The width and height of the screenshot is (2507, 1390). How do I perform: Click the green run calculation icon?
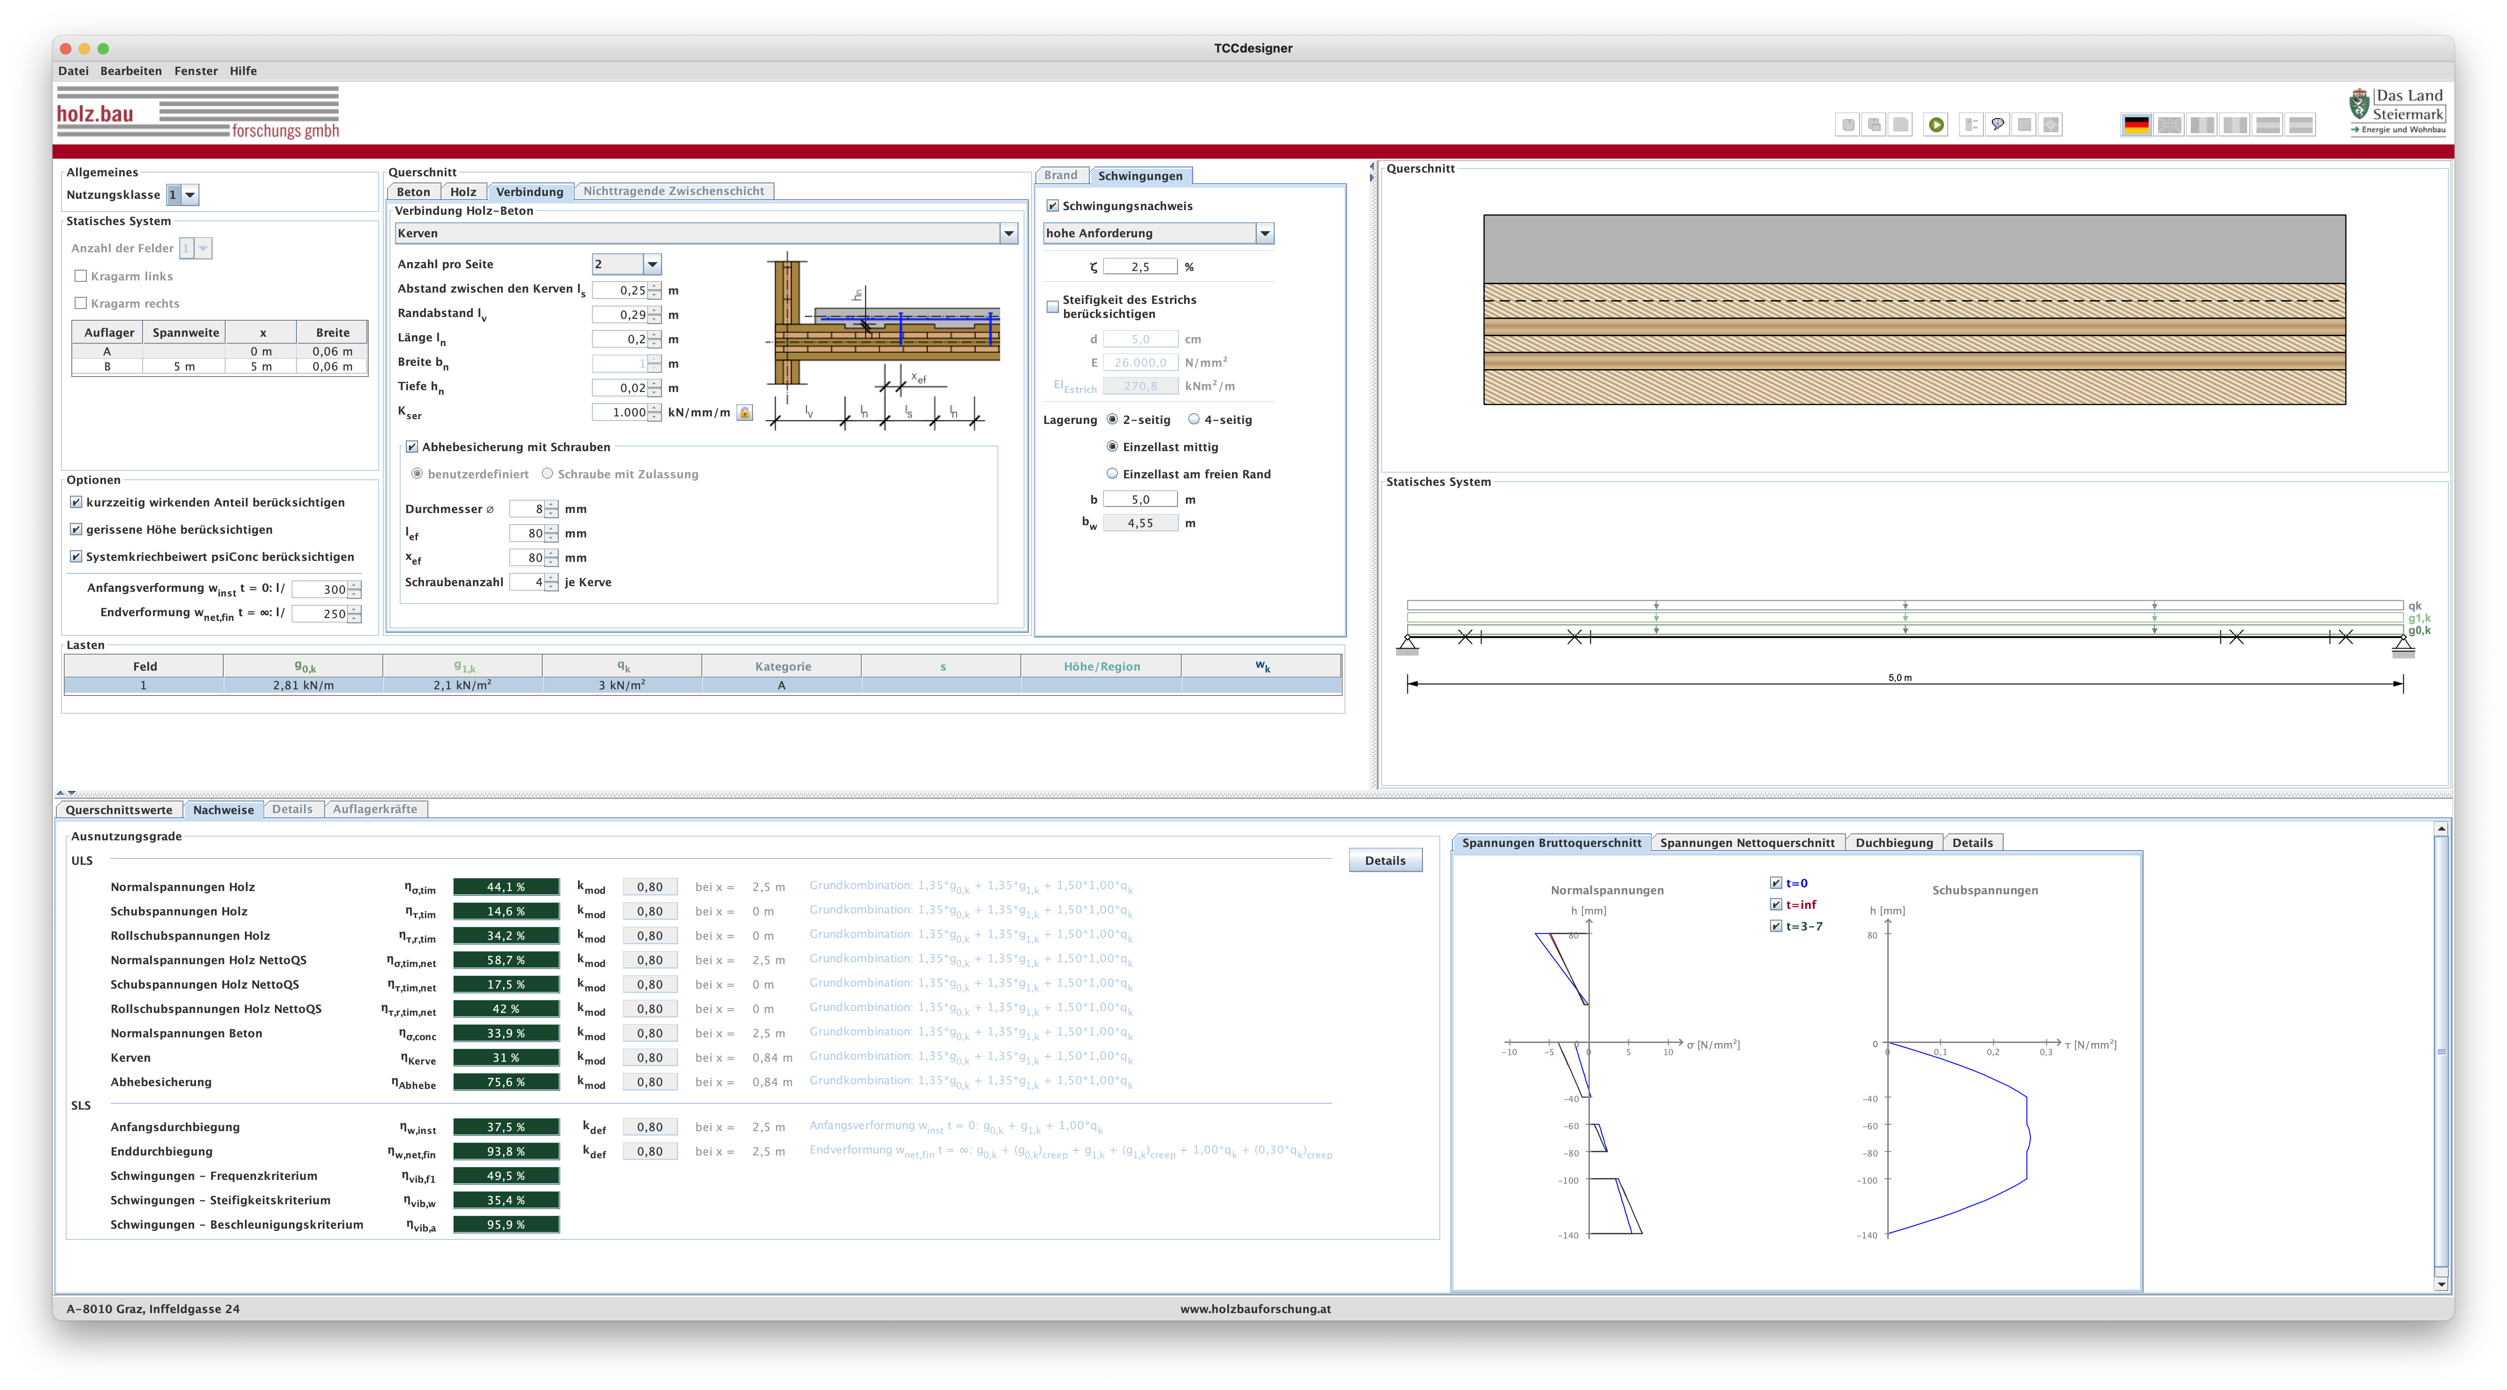[1936, 124]
